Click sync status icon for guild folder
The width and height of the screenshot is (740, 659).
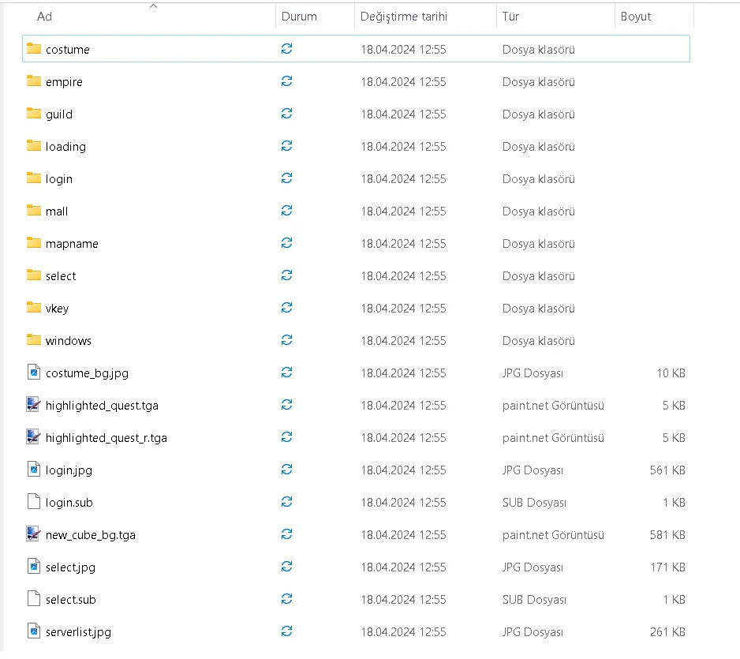(286, 114)
